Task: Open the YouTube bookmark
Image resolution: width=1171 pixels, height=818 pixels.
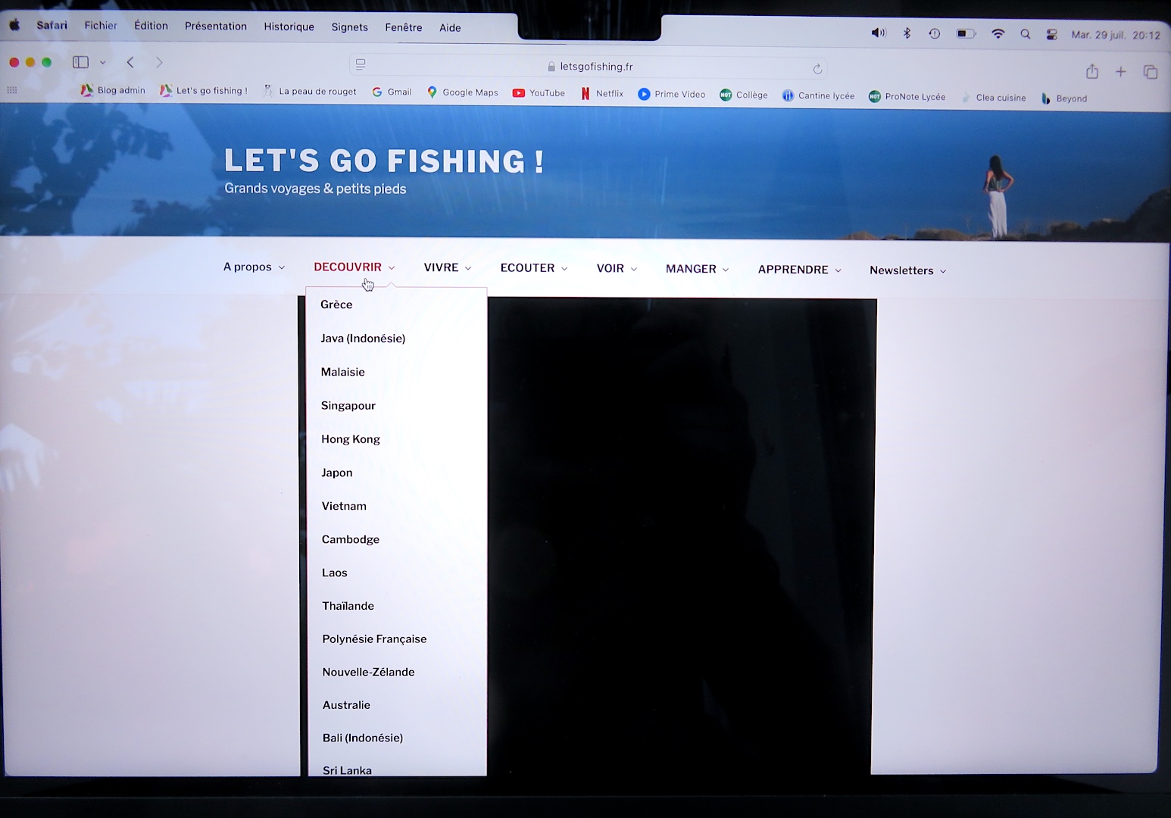Action: [x=539, y=93]
